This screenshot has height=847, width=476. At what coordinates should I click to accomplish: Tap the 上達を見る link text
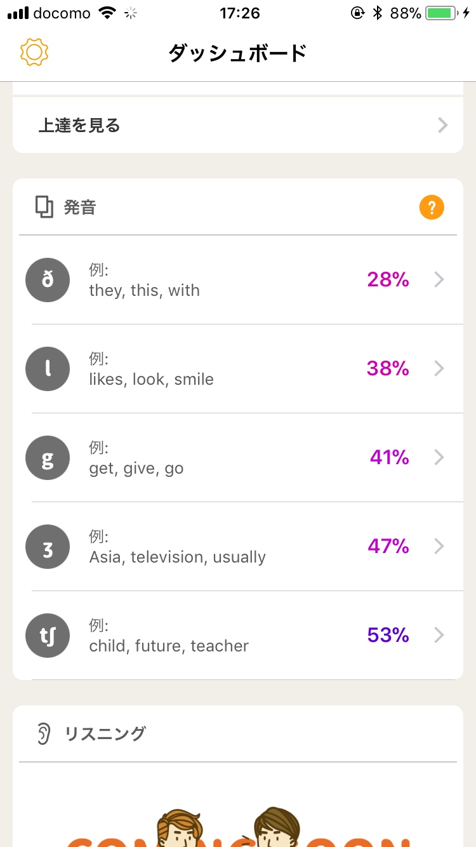[x=79, y=126]
